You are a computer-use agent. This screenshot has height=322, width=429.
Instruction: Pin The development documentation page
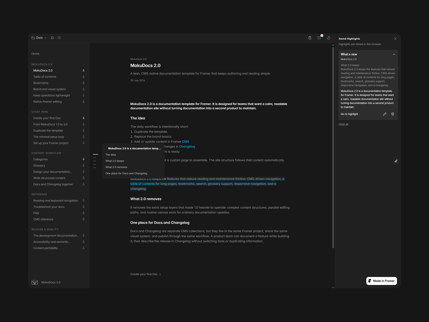pos(83,236)
